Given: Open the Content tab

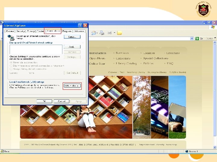Looking at the screenshot, I should coord(40,31).
